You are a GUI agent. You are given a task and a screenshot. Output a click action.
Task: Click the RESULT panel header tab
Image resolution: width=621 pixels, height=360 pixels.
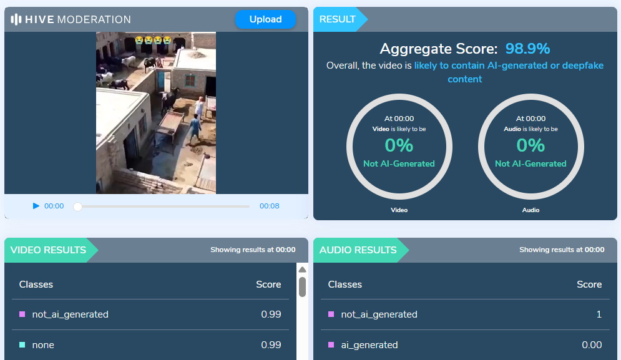click(x=338, y=19)
